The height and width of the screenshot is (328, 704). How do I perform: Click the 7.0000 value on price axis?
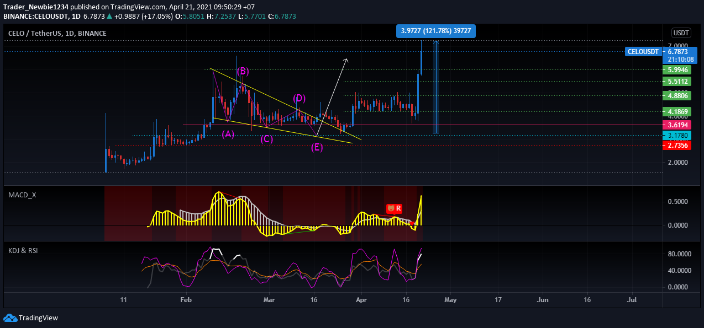677,46
